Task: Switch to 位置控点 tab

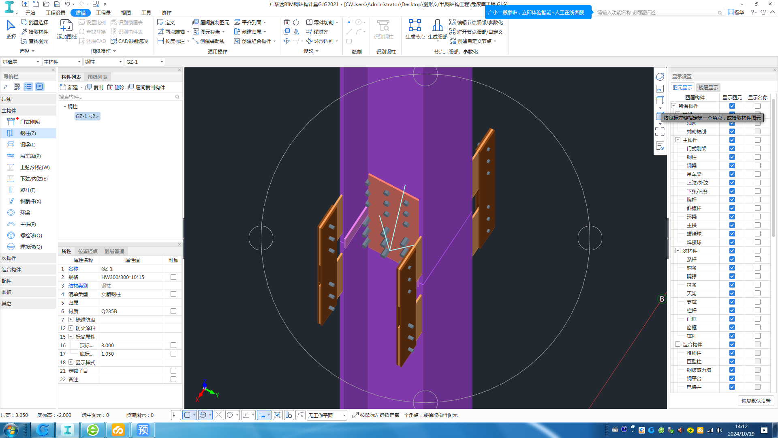Action: 88,251
